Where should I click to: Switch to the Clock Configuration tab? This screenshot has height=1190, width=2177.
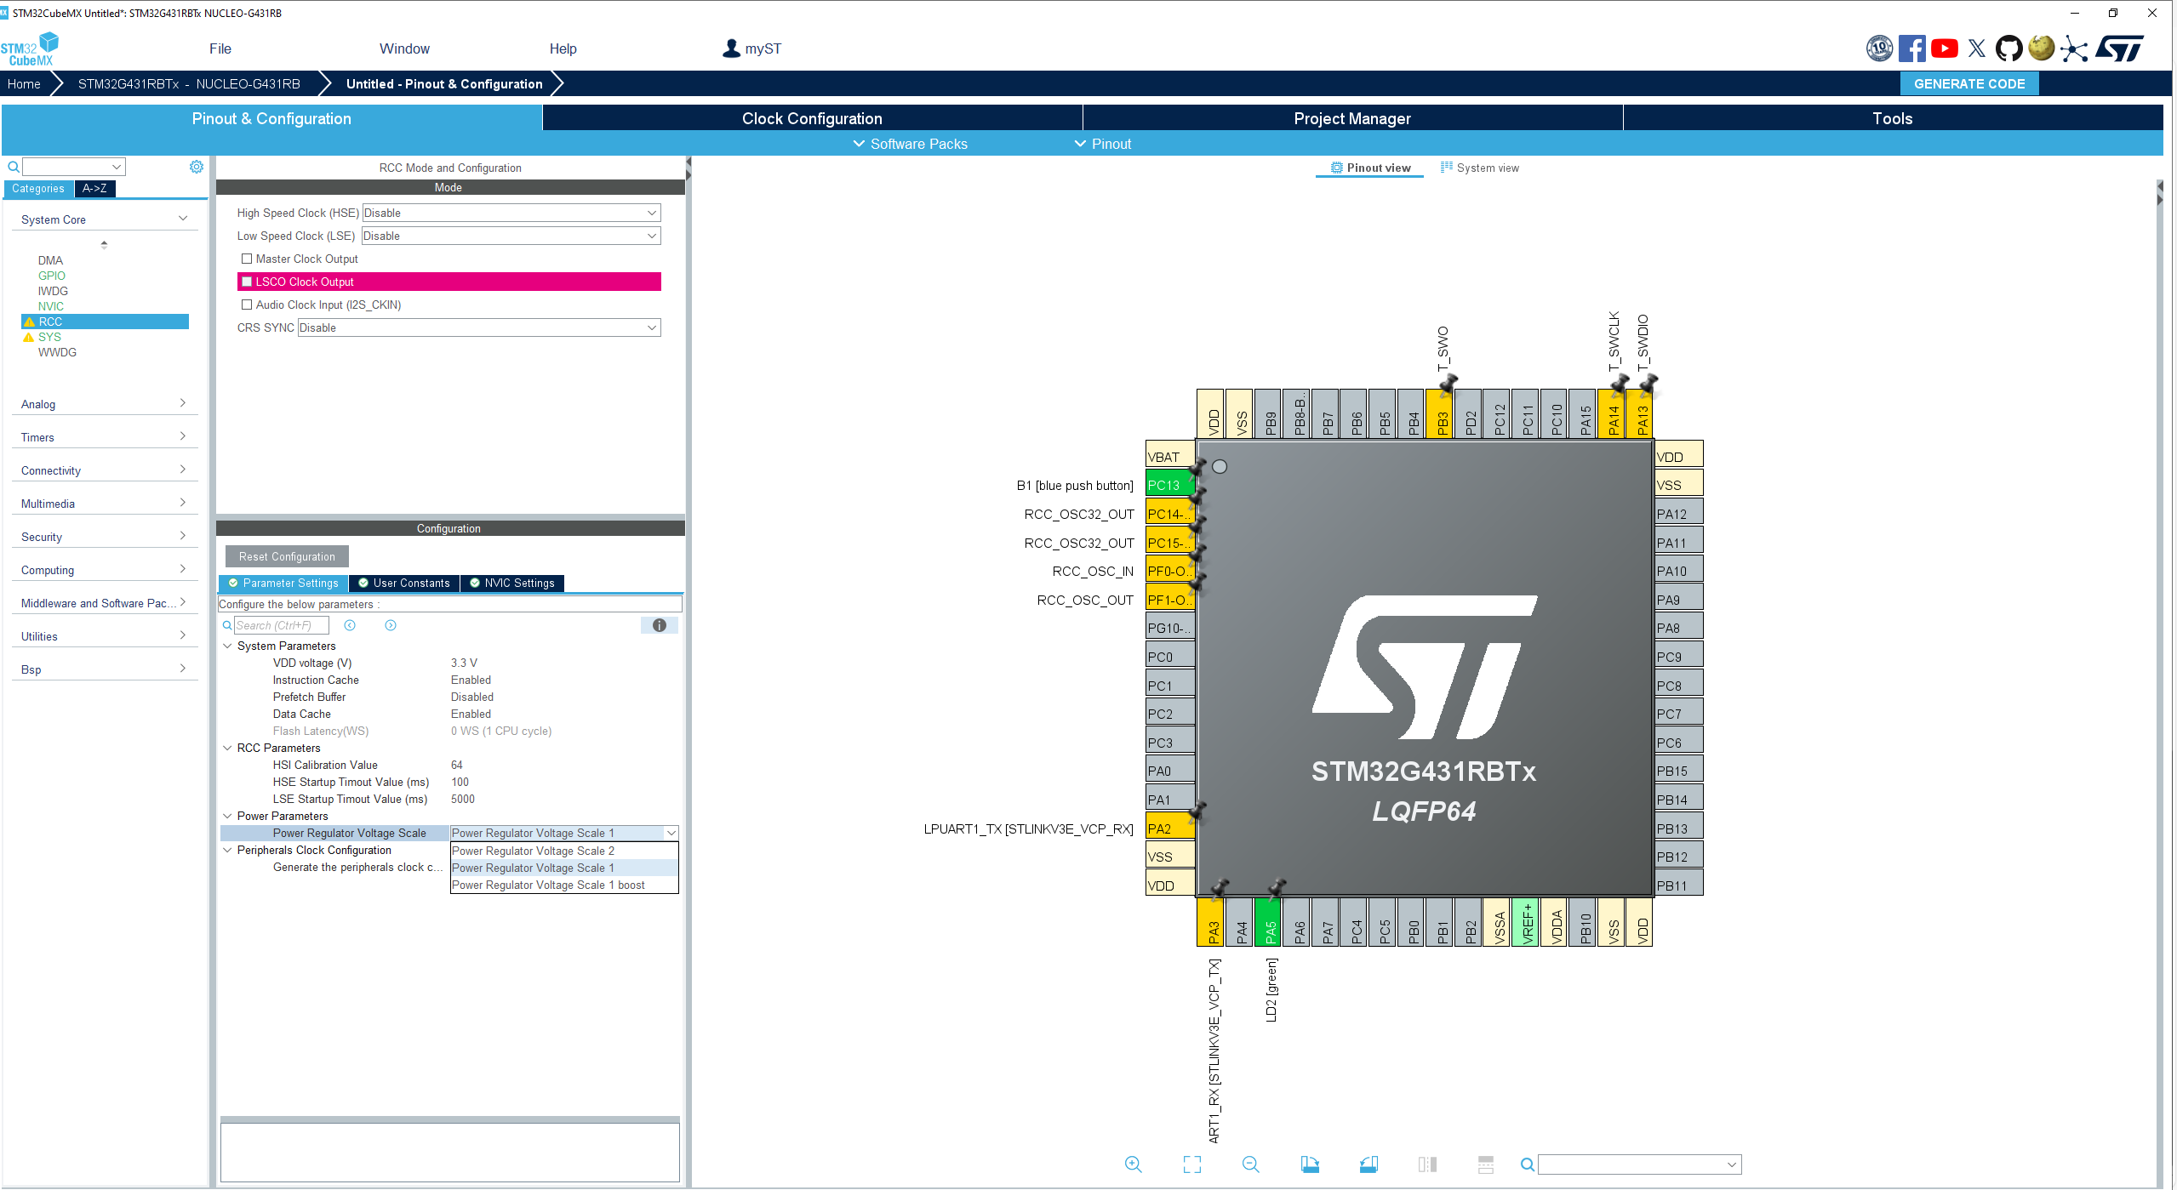click(811, 118)
